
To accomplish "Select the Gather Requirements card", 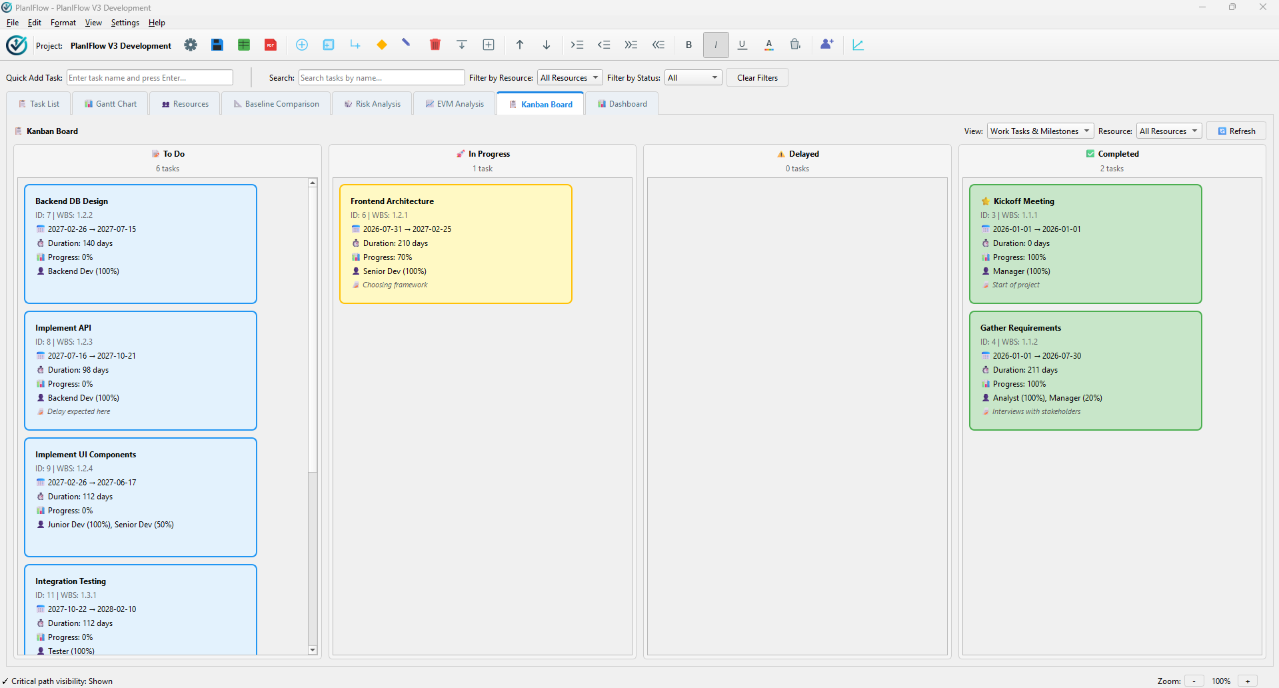I will pyautogui.click(x=1086, y=371).
